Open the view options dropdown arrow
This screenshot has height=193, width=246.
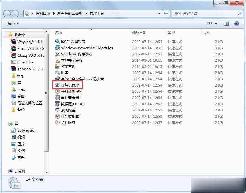click(x=216, y=24)
